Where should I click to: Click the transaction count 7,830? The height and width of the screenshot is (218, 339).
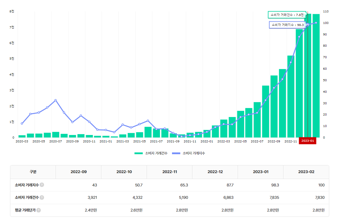(320, 198)
